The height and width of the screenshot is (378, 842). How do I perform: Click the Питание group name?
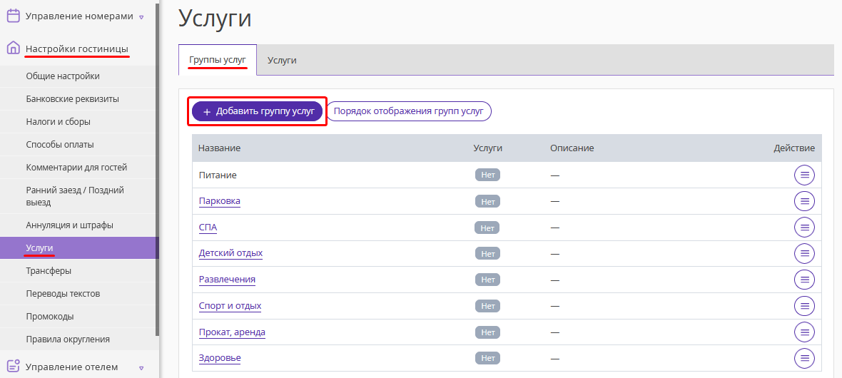point(218,175)
